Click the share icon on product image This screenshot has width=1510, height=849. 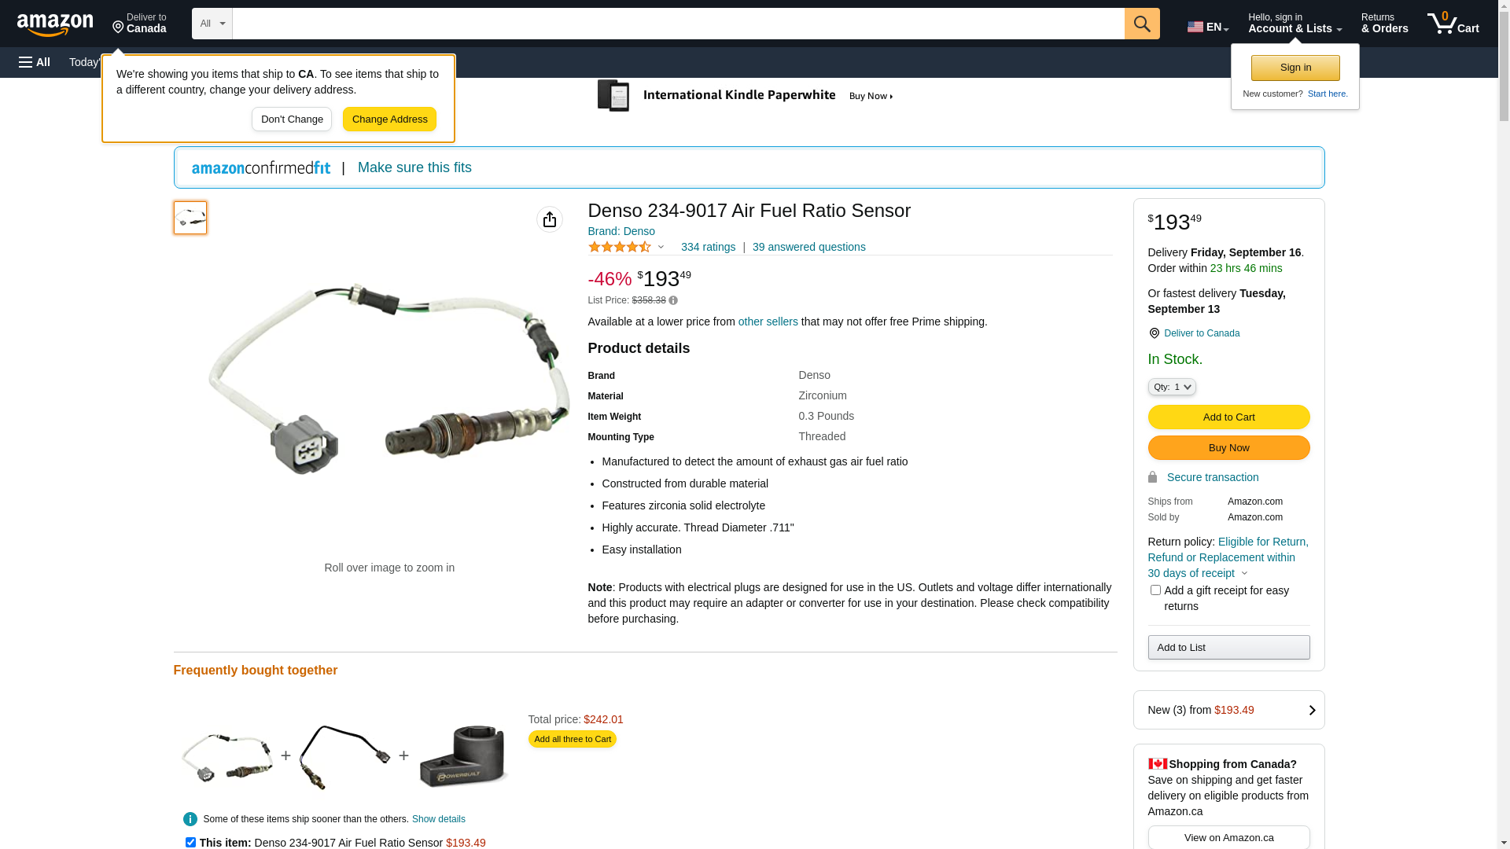(x=550, y=219)
